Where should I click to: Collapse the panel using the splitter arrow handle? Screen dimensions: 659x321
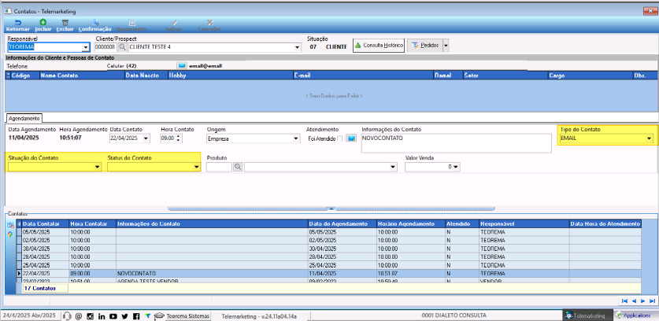[331, 208]
